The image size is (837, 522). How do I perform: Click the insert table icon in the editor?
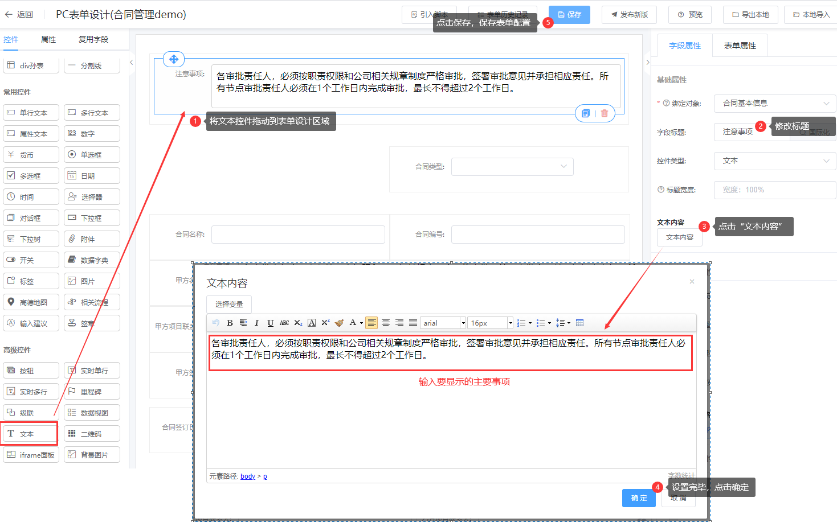pyautogui.click(x=579, y=323)
